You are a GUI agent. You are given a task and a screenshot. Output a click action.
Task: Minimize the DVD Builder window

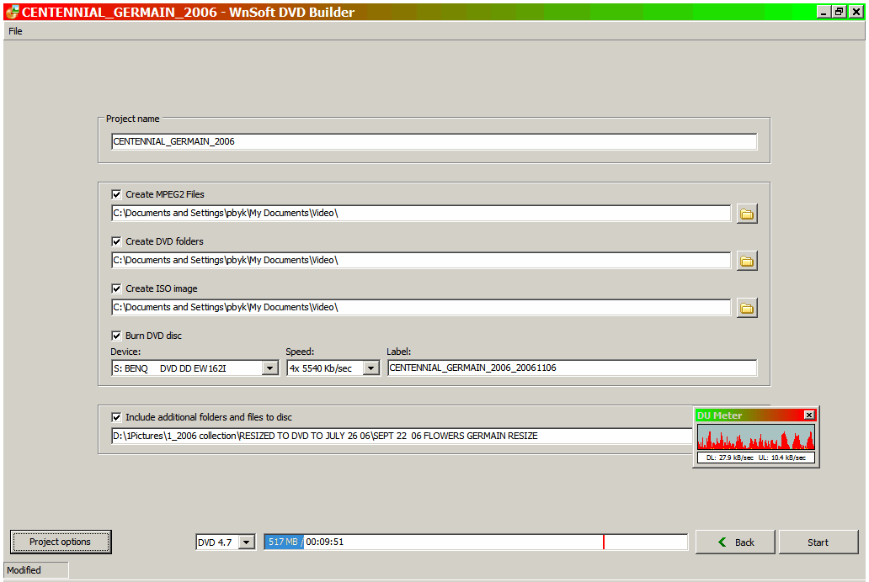pos(824,12)
